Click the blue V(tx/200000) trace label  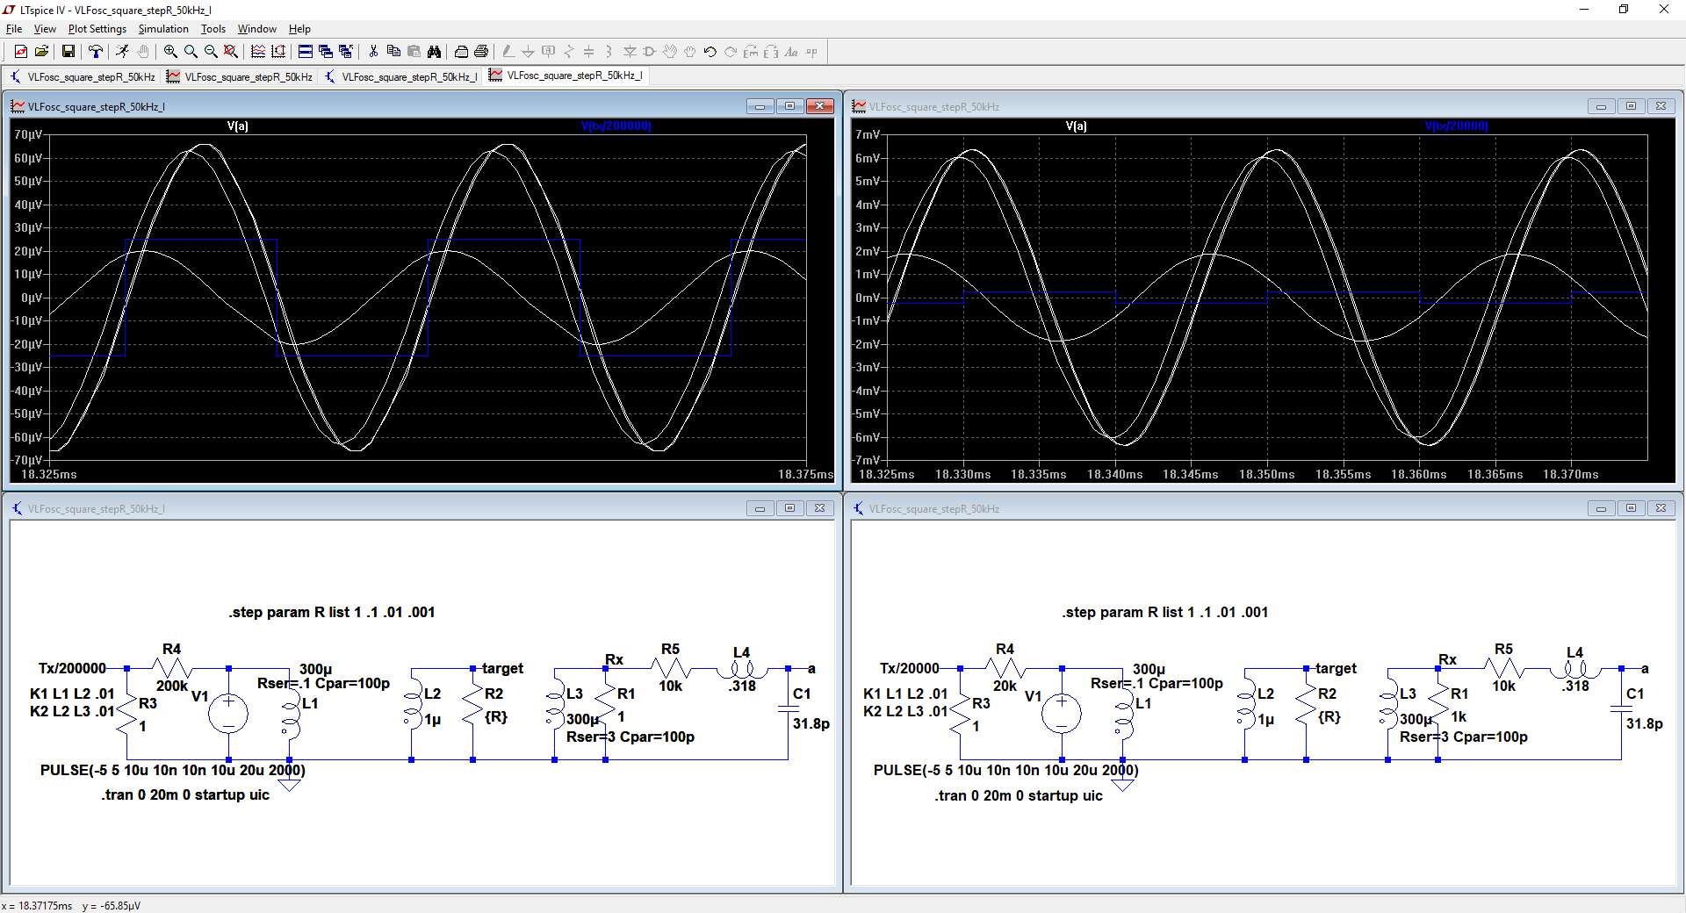[616, 126]
